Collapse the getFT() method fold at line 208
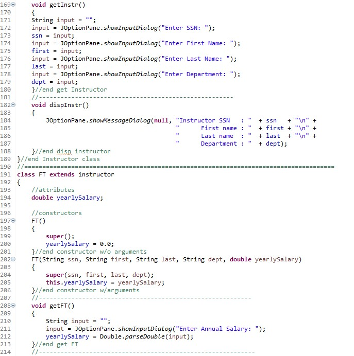 pos(13,306)
